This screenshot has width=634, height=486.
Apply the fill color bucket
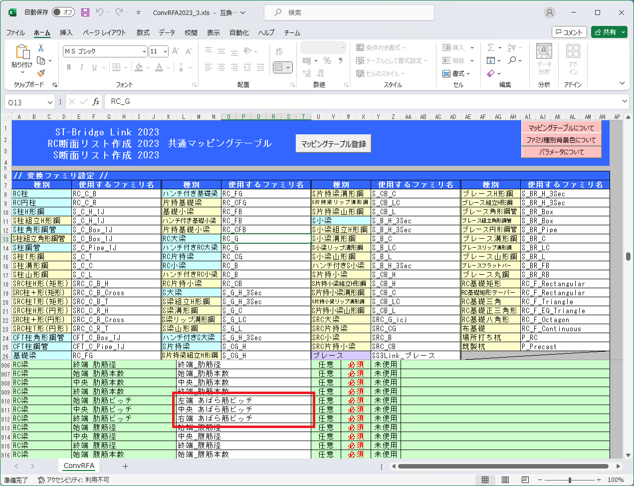[139, 67]
